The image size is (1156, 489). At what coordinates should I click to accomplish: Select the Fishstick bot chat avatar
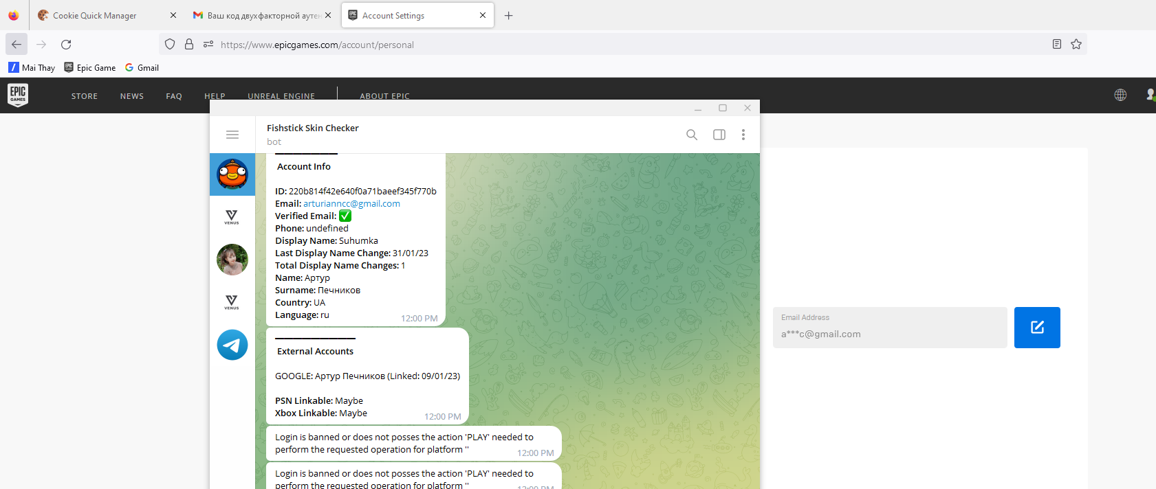click(x=232, y=174)
